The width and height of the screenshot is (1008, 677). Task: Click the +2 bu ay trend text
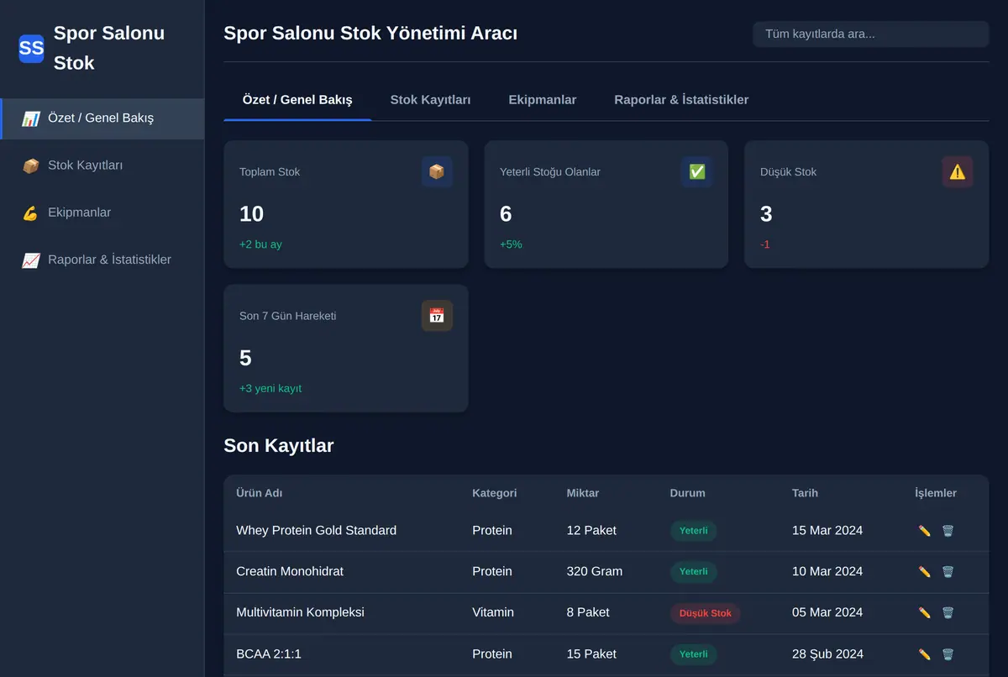click(260, 244)
